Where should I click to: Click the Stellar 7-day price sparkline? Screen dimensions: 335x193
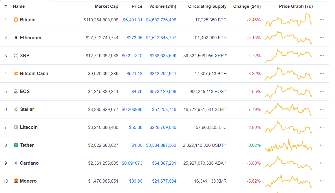288,110
